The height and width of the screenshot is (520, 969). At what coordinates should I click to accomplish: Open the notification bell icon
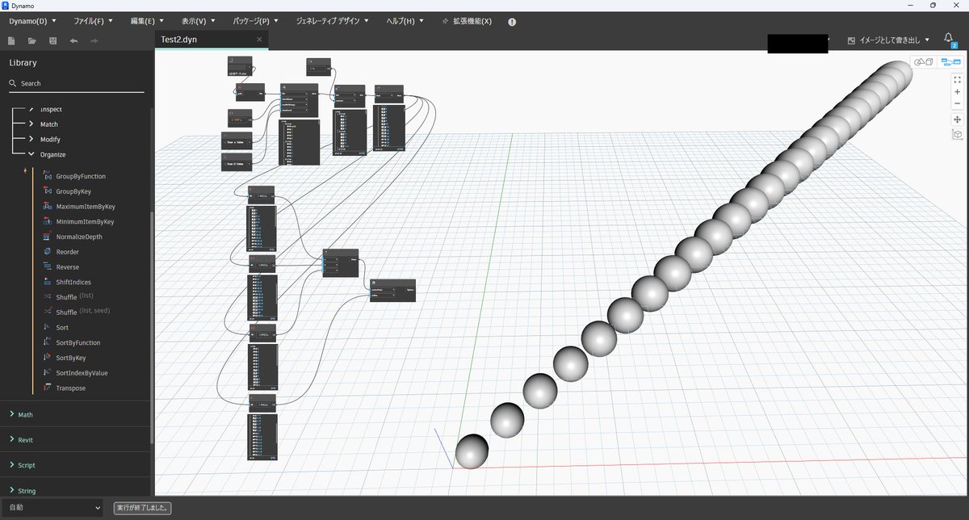click(x=949, y=37)
